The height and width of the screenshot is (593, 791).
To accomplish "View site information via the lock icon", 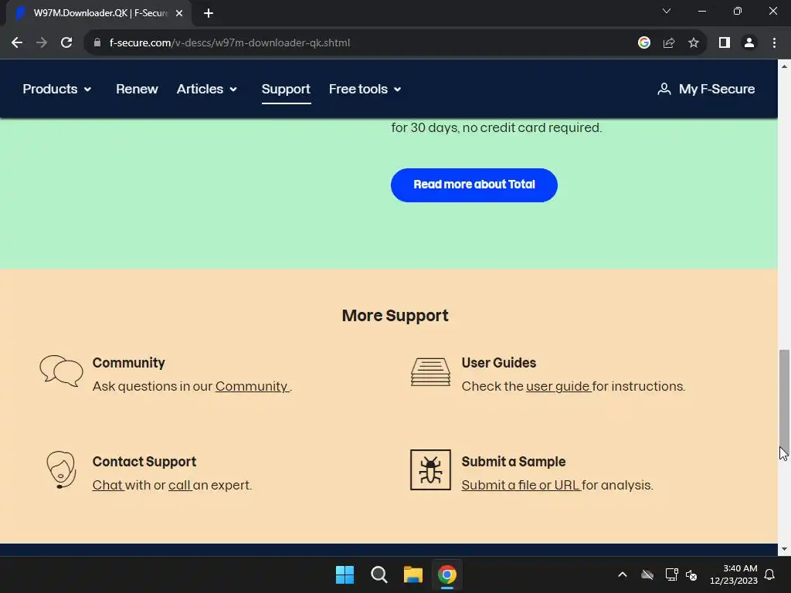I will [x=97, y=43].
